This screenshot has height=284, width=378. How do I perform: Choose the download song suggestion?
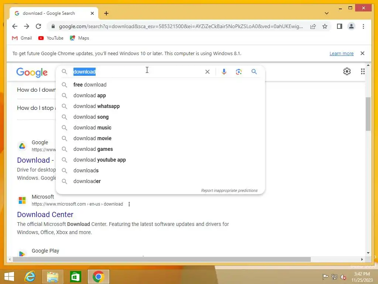point(160,117)
